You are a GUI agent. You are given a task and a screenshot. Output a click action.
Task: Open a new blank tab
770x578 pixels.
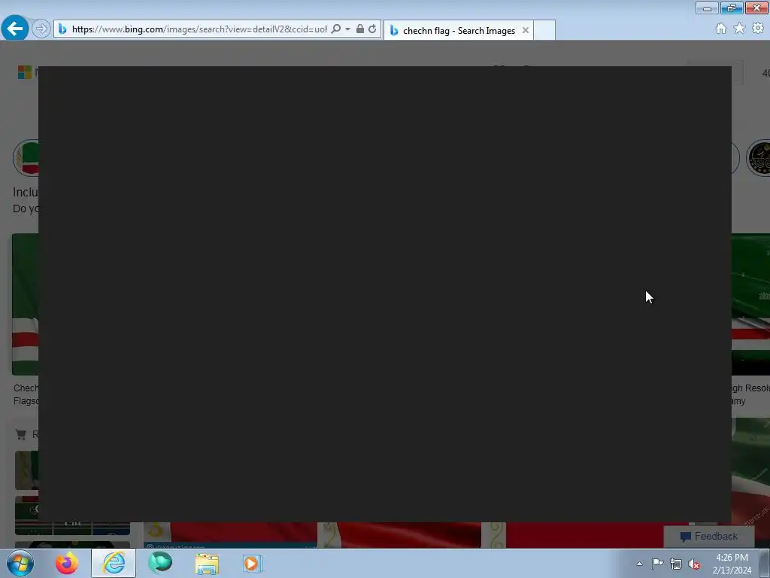click(544, 30)
